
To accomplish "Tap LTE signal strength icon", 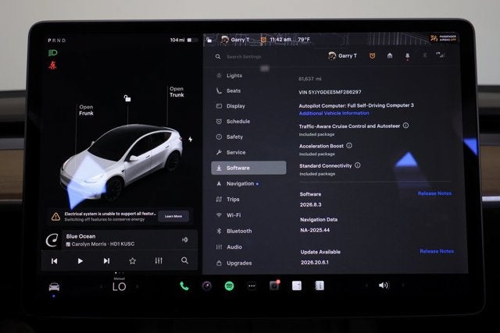I will 441,55.
